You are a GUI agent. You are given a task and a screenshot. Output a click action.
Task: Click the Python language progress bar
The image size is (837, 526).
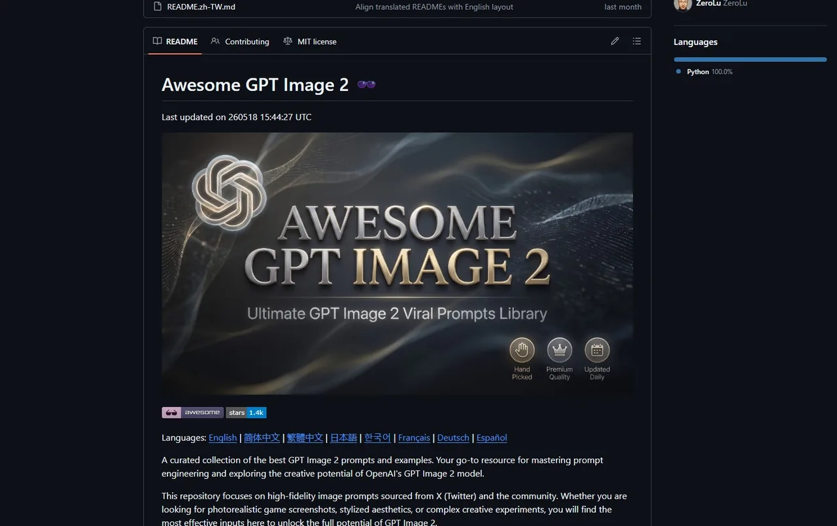pos(750,59)
